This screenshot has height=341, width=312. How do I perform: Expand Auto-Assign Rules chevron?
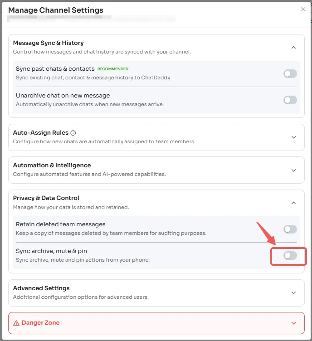pyautogui.click(x=293, y=137)
